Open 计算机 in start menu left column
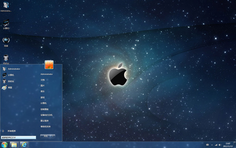The image size is (236, 148). click(8, 75)
